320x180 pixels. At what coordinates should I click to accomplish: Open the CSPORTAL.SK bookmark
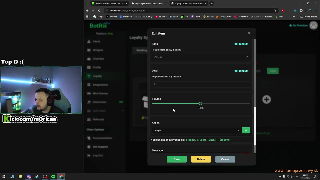pos(143,17)
